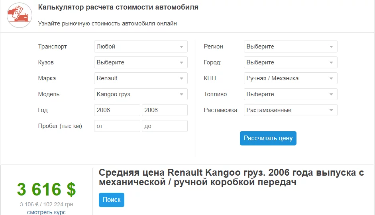
Task: Click the first Год field with 2006
Action: (117, 110)
